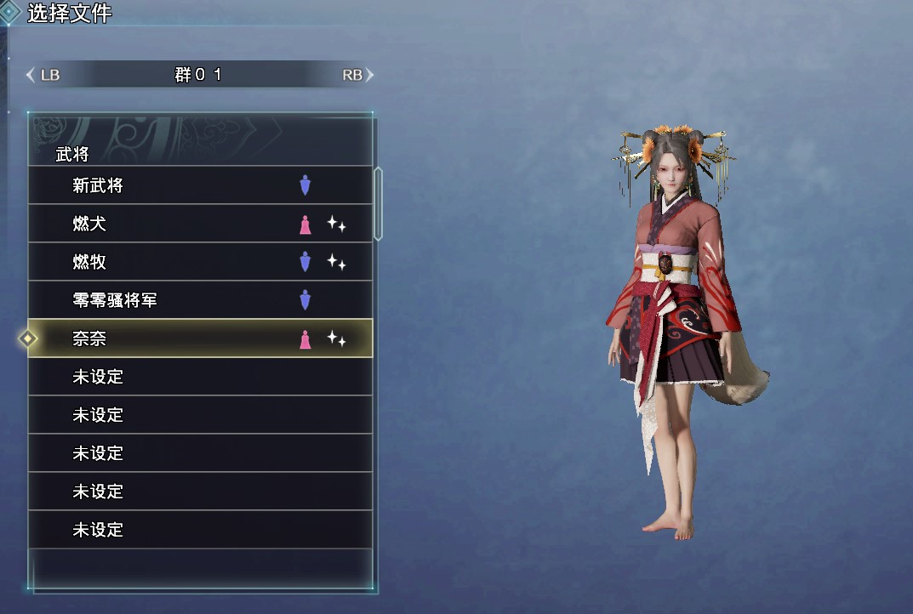Click the blue male icon beside 新武将
This screenshot has height=614, width=913.
[305, 185]
